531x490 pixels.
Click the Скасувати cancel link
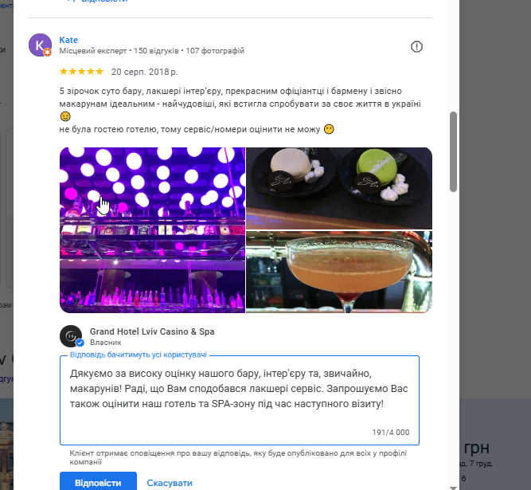[x=170, y=483]
